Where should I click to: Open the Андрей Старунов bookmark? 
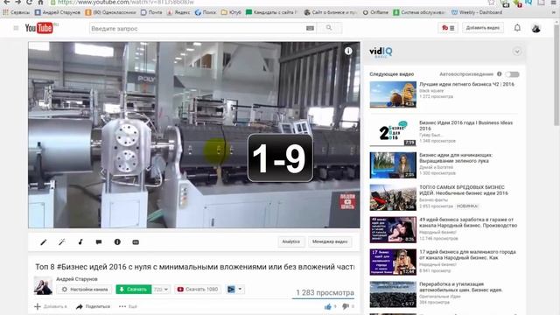(x=58, y=12)
